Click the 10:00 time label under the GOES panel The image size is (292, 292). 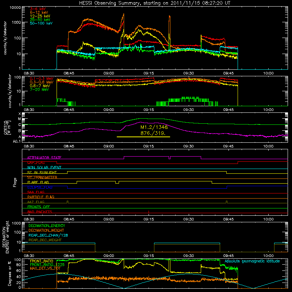[268, 146]
